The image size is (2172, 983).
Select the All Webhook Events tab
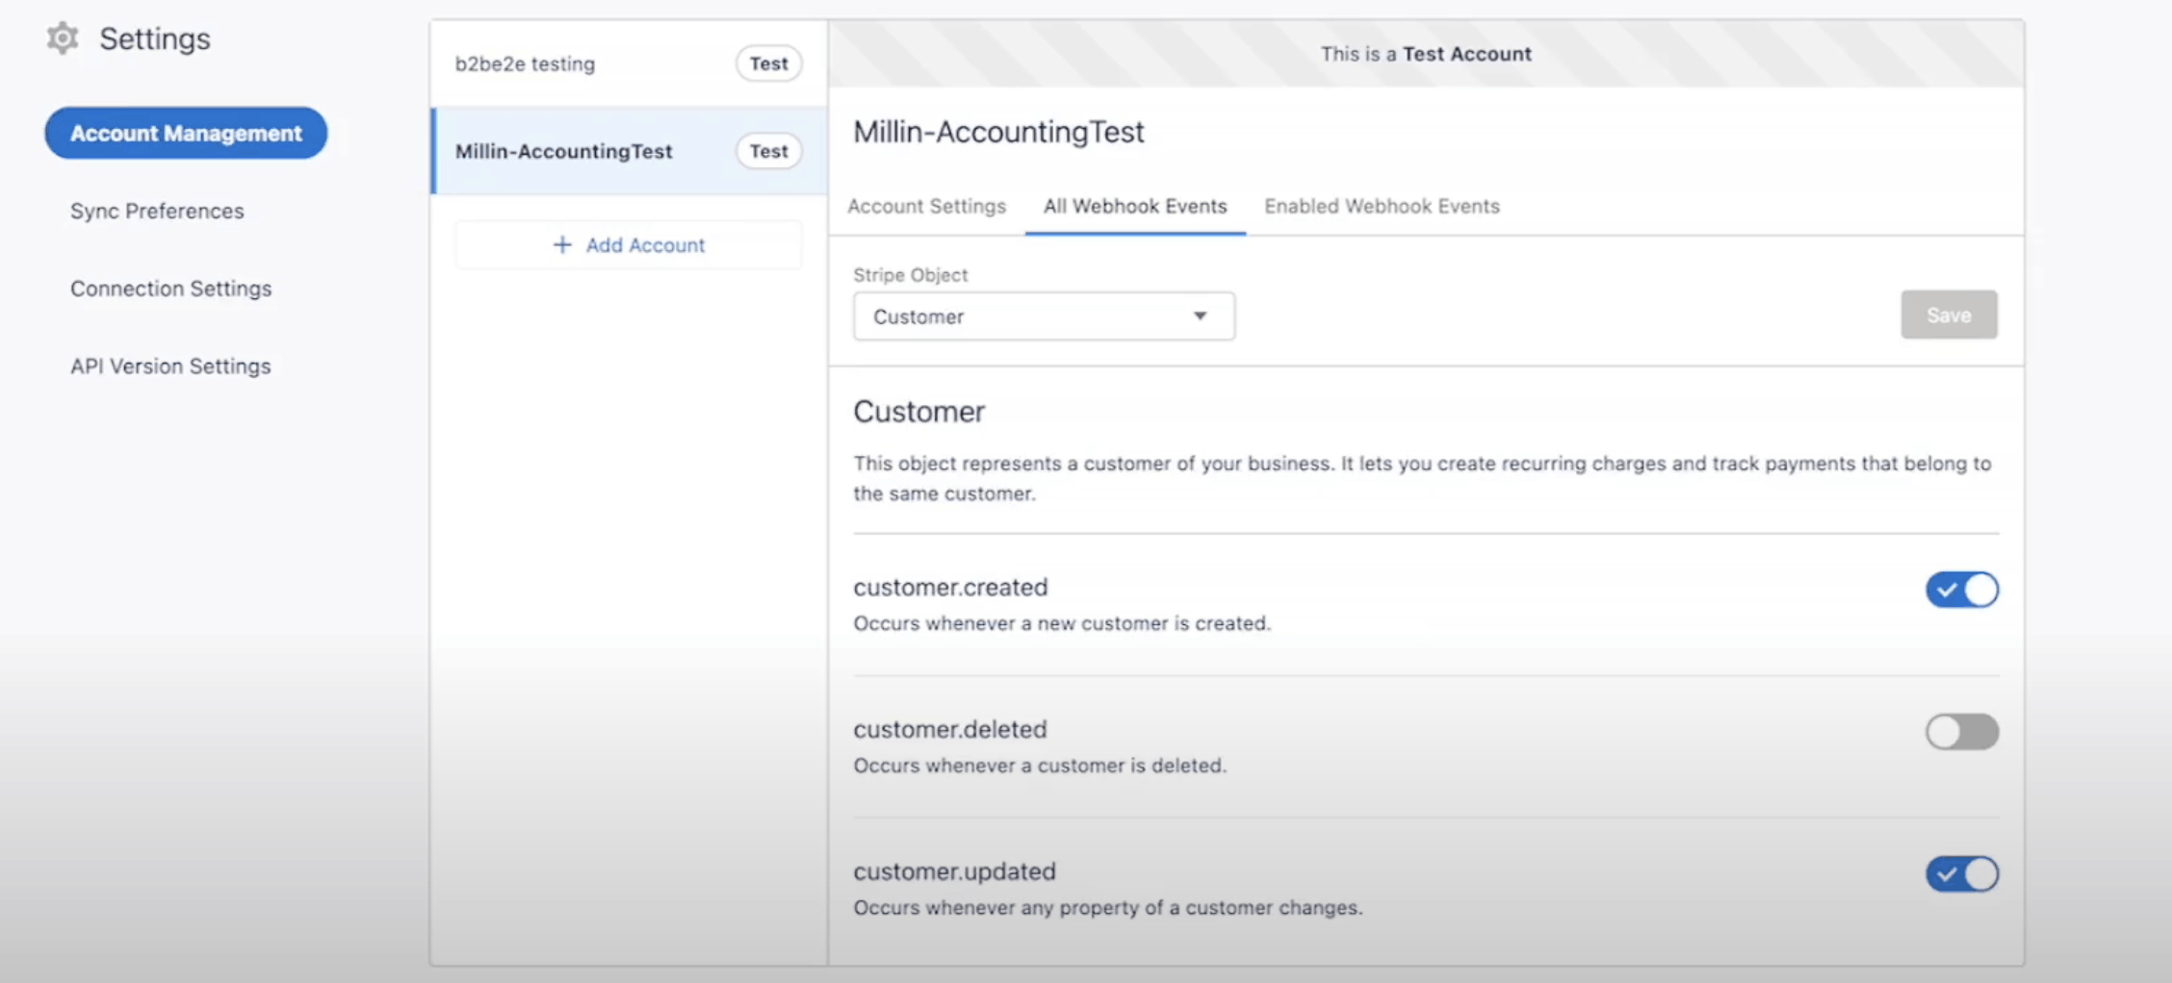[x=1135, y=206]
